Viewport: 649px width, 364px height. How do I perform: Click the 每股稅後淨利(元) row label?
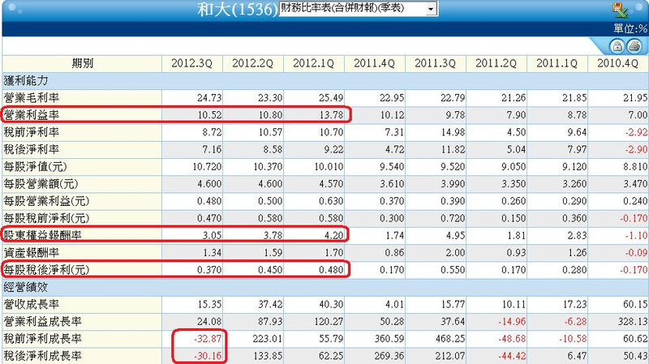pos(46,270)
